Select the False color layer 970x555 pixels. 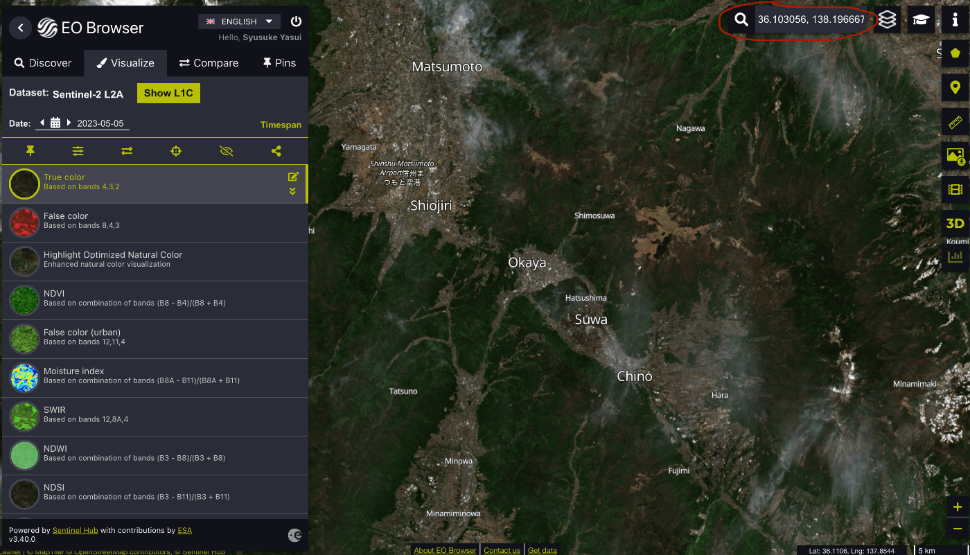coord(155,222)
